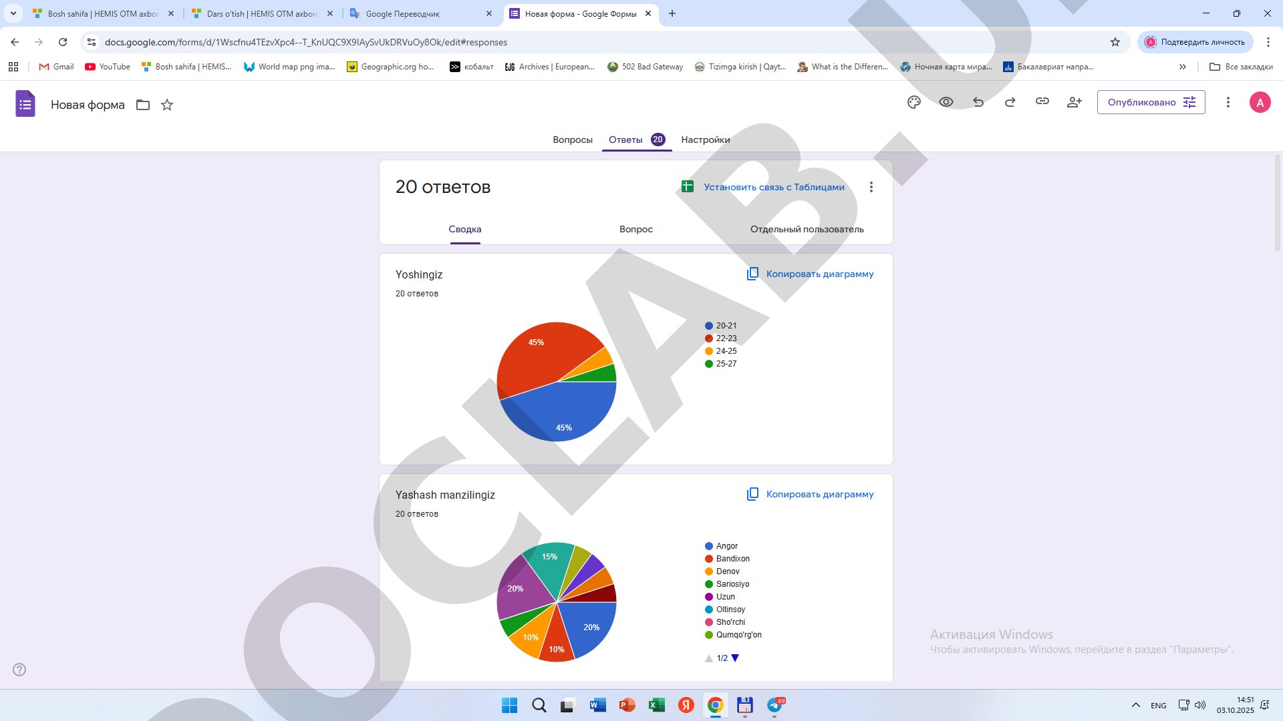Add collaborators to the form
The width and height of the screenshot is (1283, 721).
pyautogui.click(x=1075, y=102)
